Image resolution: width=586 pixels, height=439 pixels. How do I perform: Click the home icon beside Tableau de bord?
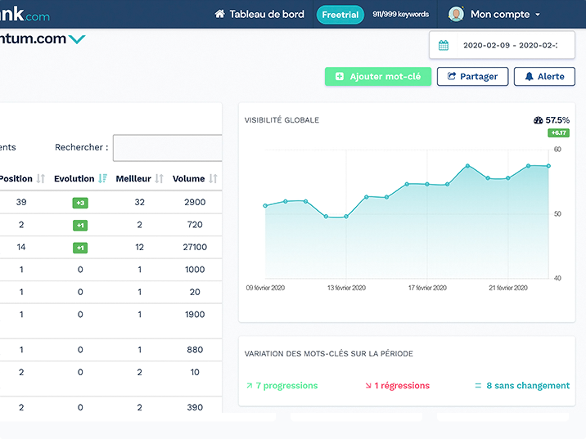pos(219,15)
